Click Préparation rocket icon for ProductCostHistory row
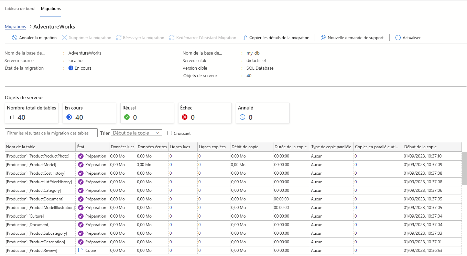This screenshot has width=467, height=256. coord(81,173)
